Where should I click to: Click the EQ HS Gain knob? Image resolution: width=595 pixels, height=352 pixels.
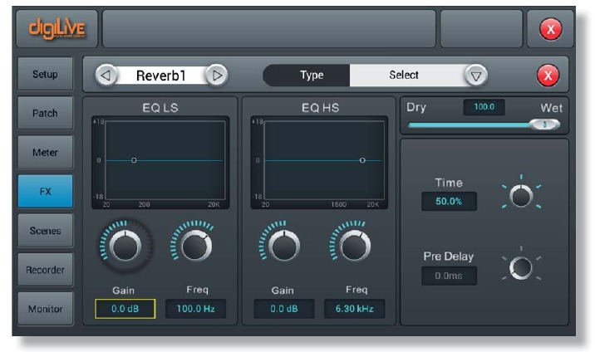click(284, 246)
